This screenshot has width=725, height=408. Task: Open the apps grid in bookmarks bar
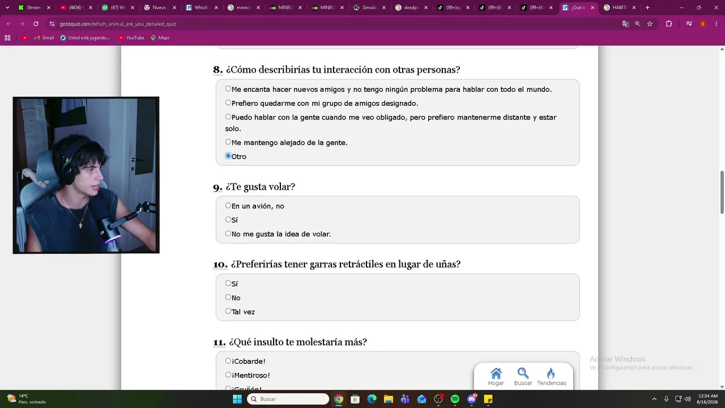[x=7, y=38]
